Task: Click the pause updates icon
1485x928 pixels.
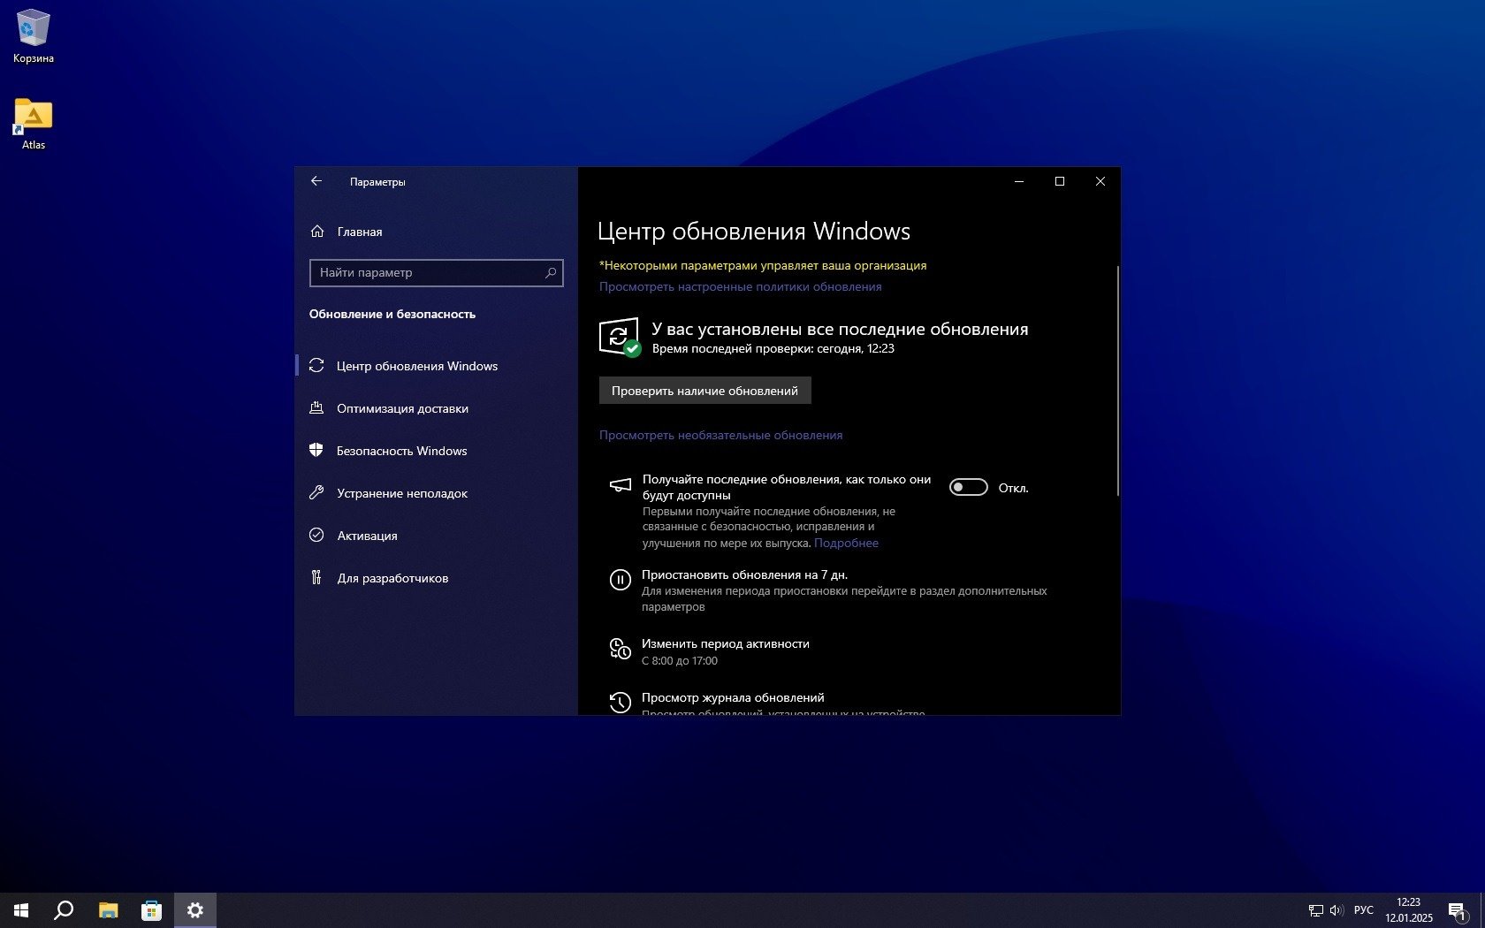Action: [x=620, y=580]
